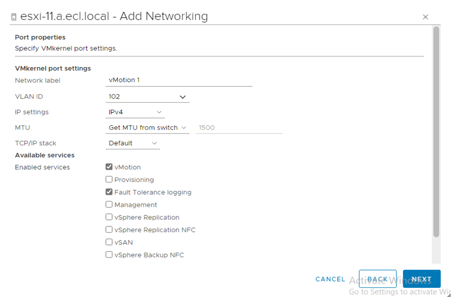Click the CANCEL link
Viewport: 451px width, 297px height.
(x=330, y=279)
